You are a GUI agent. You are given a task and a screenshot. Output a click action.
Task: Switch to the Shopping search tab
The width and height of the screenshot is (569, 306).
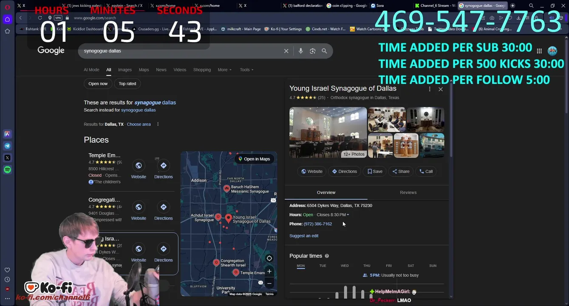(x=202, y=70)
